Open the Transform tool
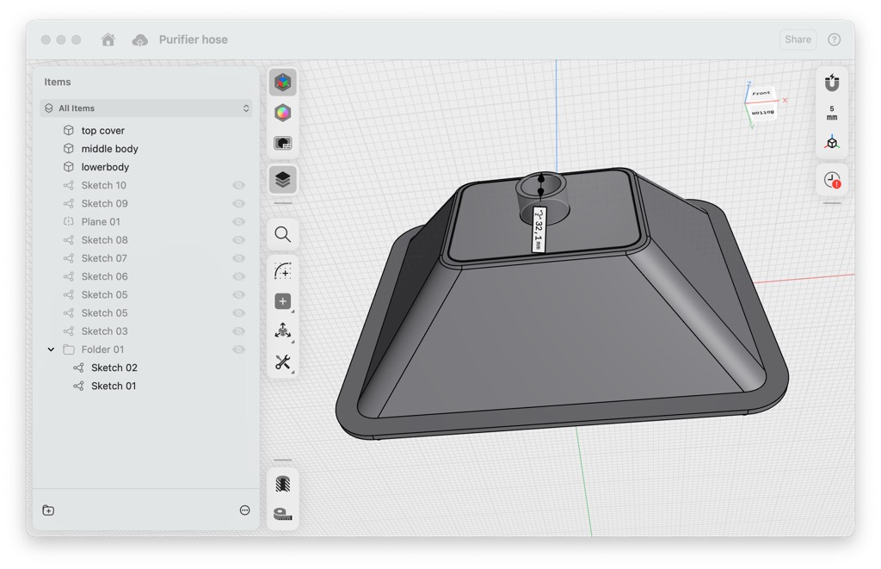This screenshot has height=569, width=881. [282, 331]
